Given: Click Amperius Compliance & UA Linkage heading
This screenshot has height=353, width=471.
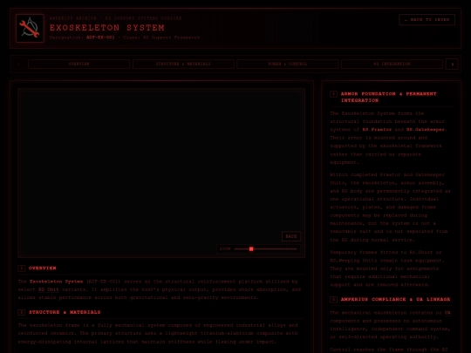Looking at the screenshot, I should pos(395,299).
